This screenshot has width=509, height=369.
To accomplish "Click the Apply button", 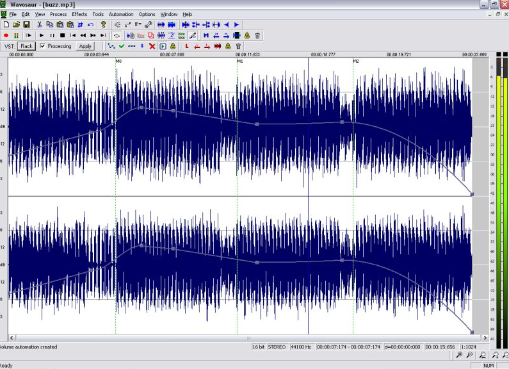I will pos(85,46).
